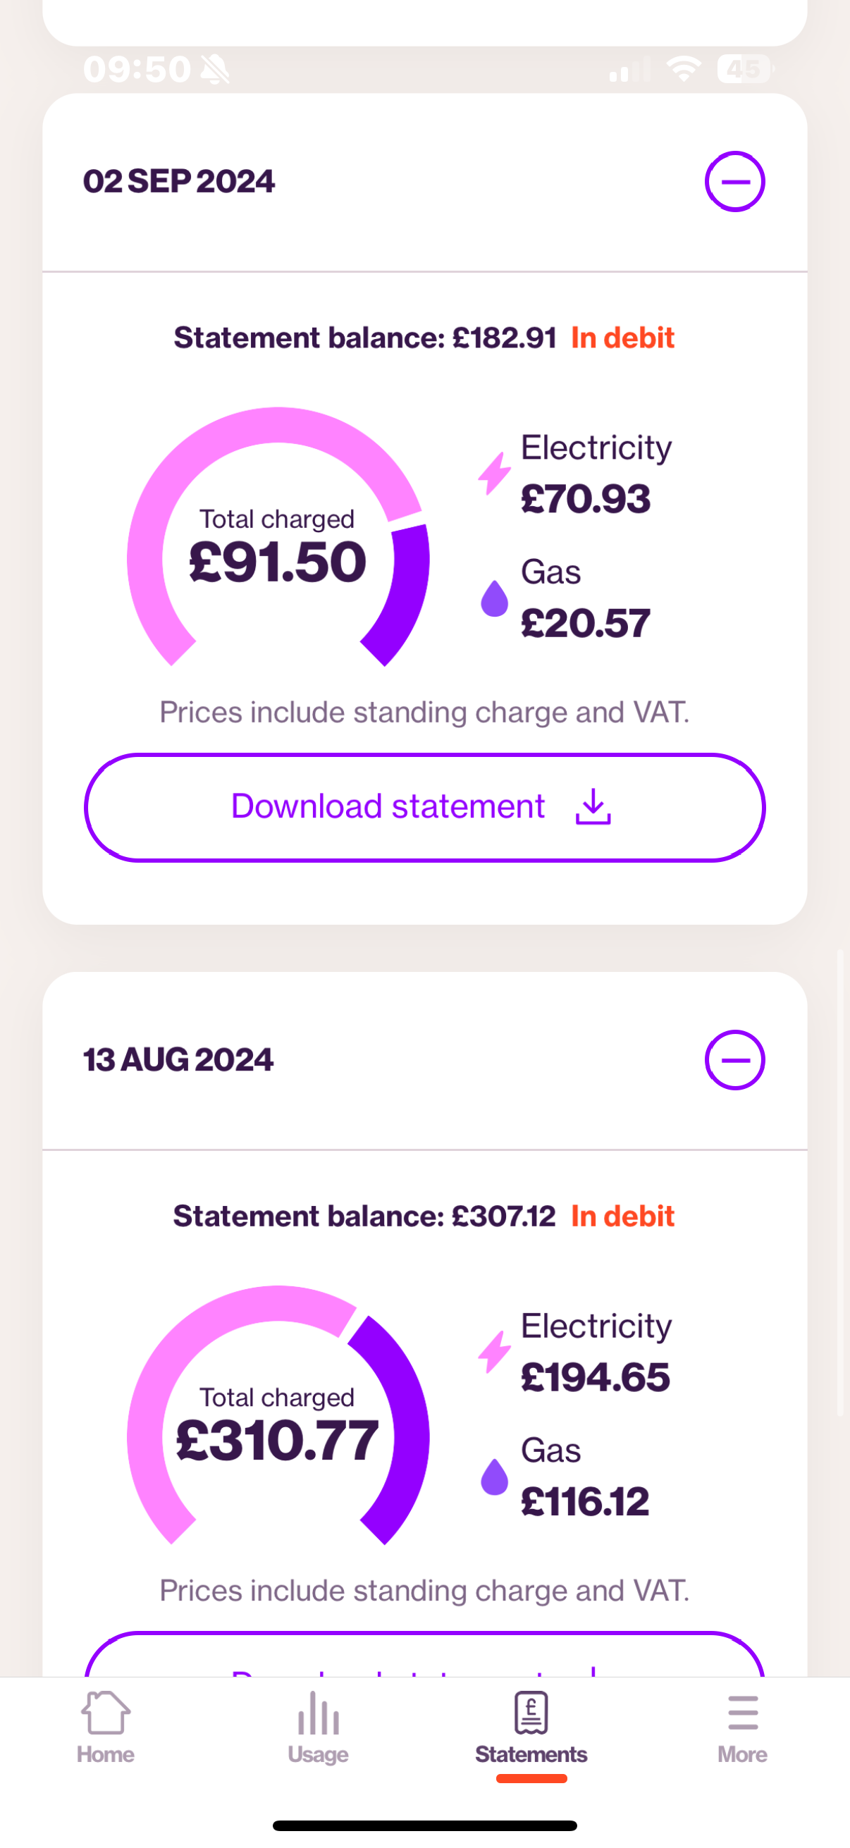Collapse the 13 AUG 2024 statement
Screen dimensions: 850x1848
click(x=734, y=1059)
